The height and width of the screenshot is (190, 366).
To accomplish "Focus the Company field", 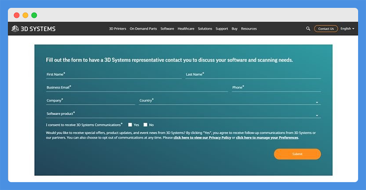I will pyautogui.click(x=91, y=101).
